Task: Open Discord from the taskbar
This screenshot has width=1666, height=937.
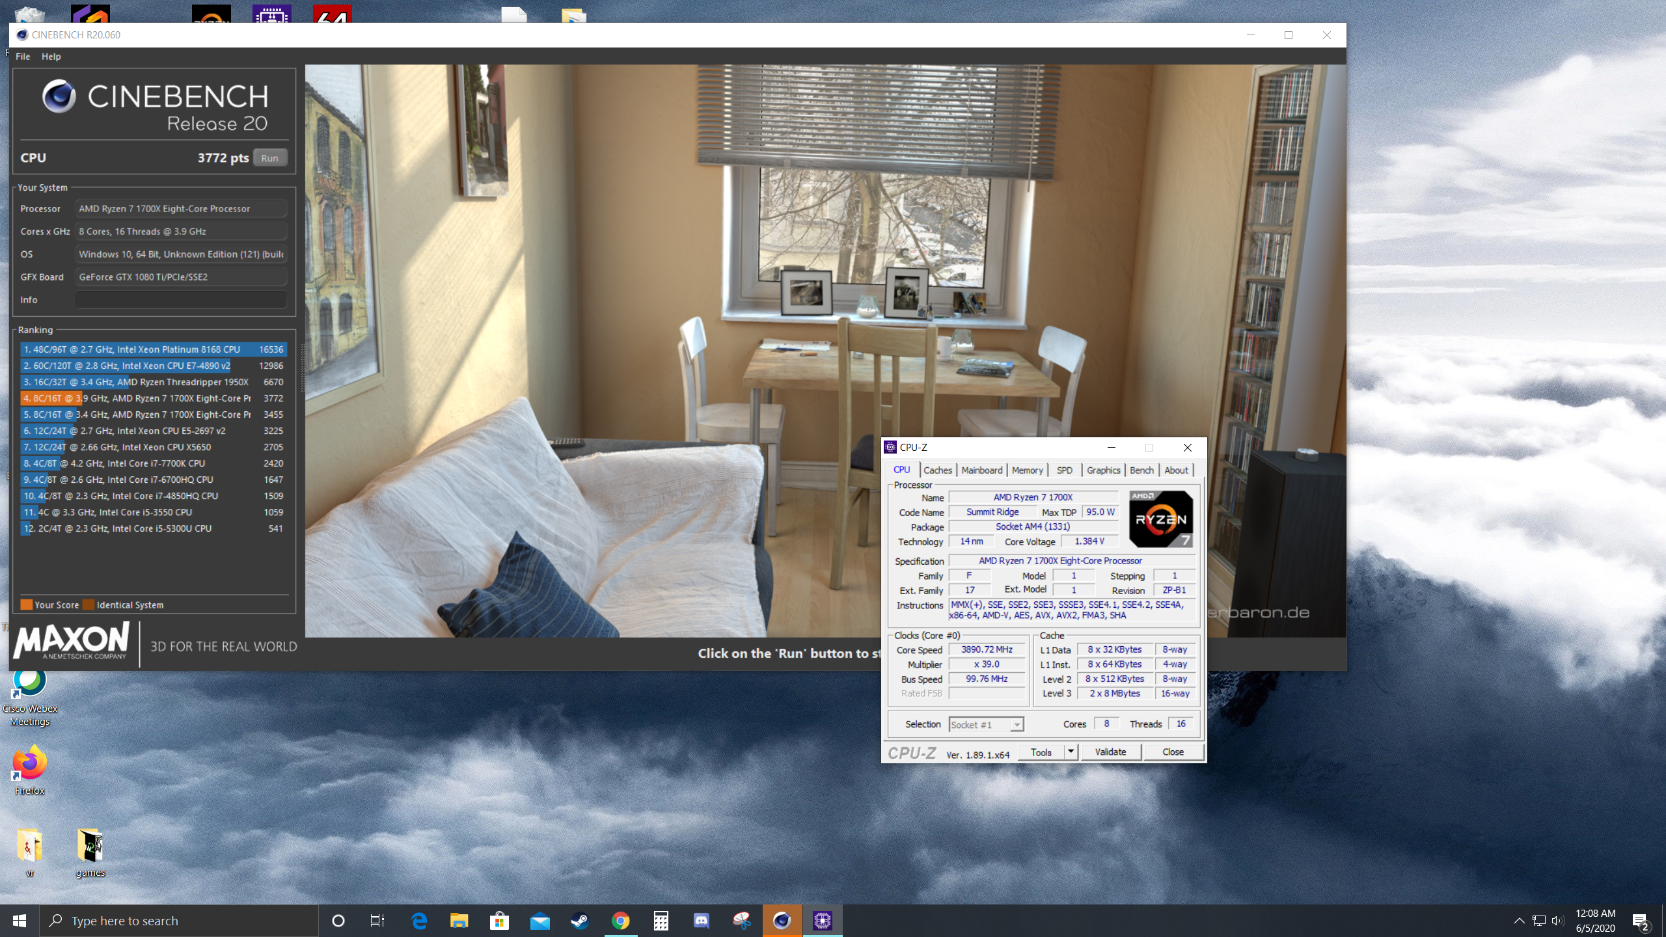Action: 702,921
